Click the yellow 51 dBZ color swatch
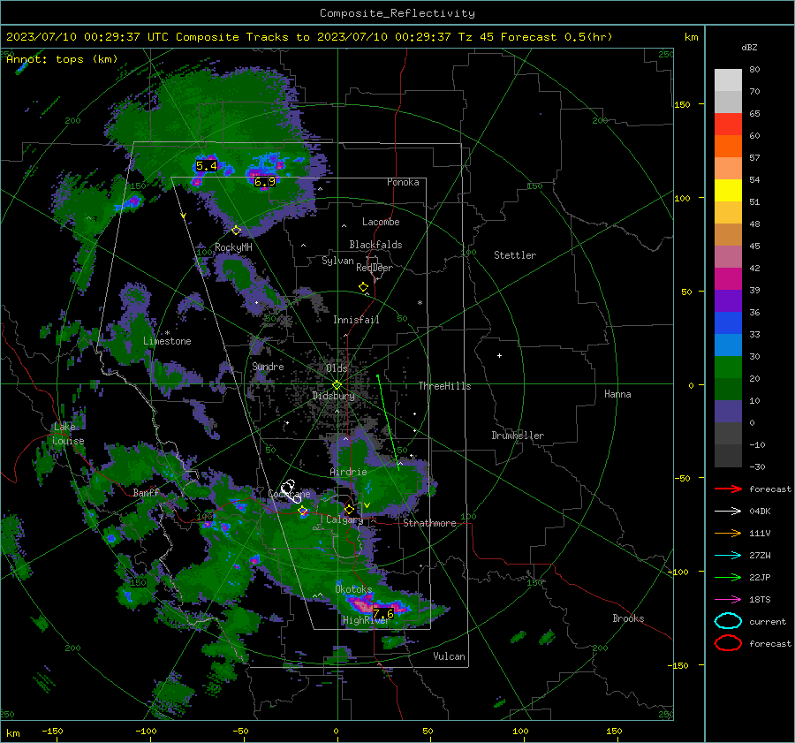Screen dimensions: 795x743 point(728,191)
